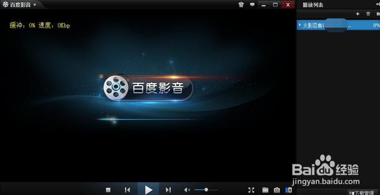
Task: Open the skin shirt icon
Action: click(241, 5)
